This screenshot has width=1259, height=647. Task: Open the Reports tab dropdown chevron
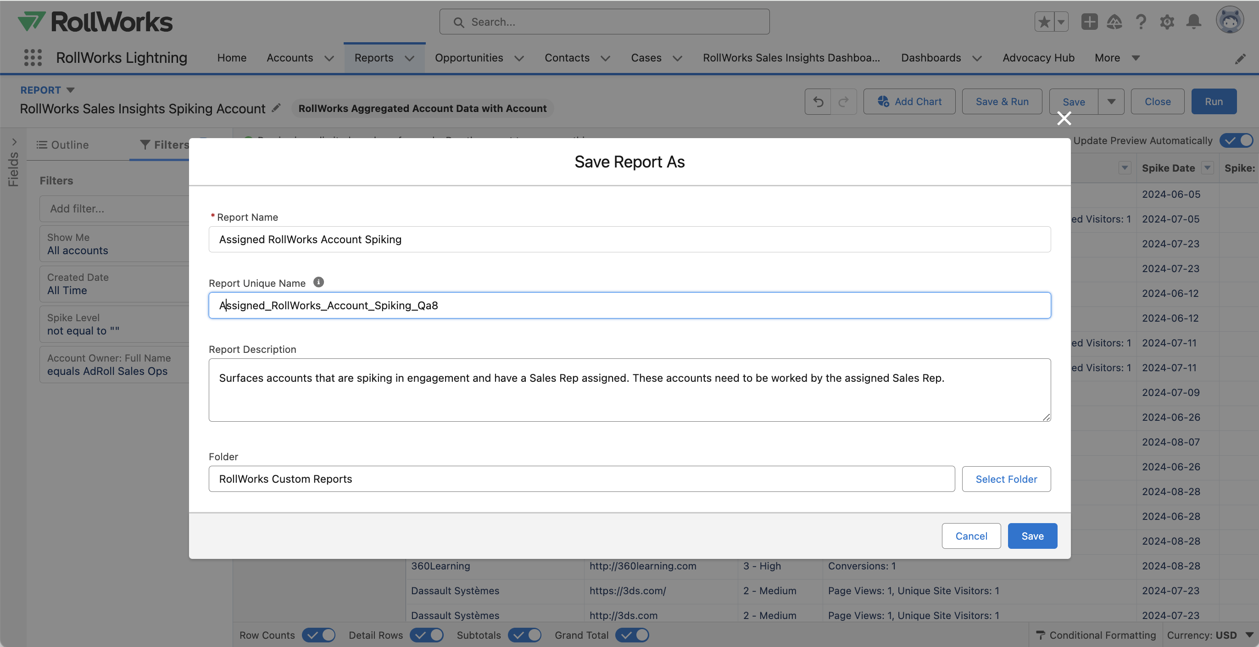coord(410,59)
